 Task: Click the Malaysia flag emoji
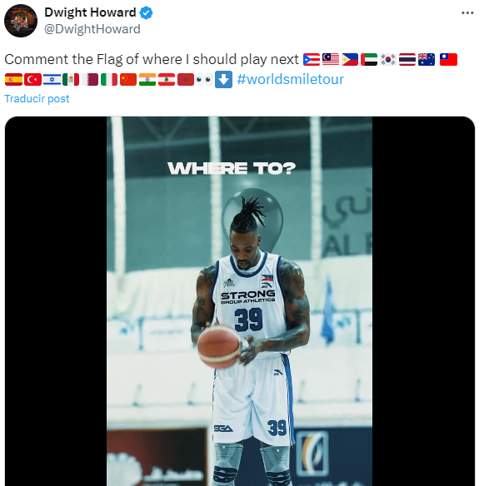click(331, 60)
